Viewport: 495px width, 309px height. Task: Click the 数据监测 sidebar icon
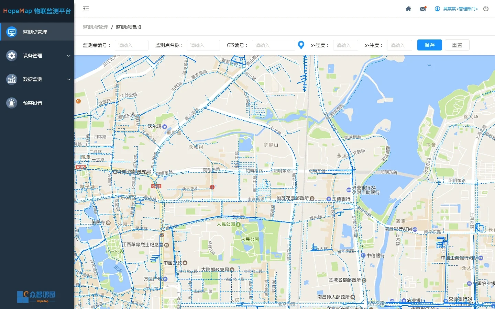[12, 79]
